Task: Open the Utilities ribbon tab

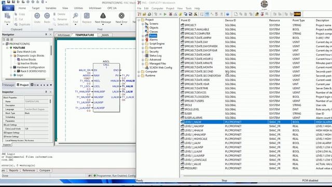Action: (78, 8)
